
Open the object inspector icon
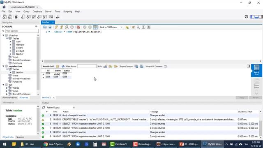pyautogui.click(x=16, y=16)
